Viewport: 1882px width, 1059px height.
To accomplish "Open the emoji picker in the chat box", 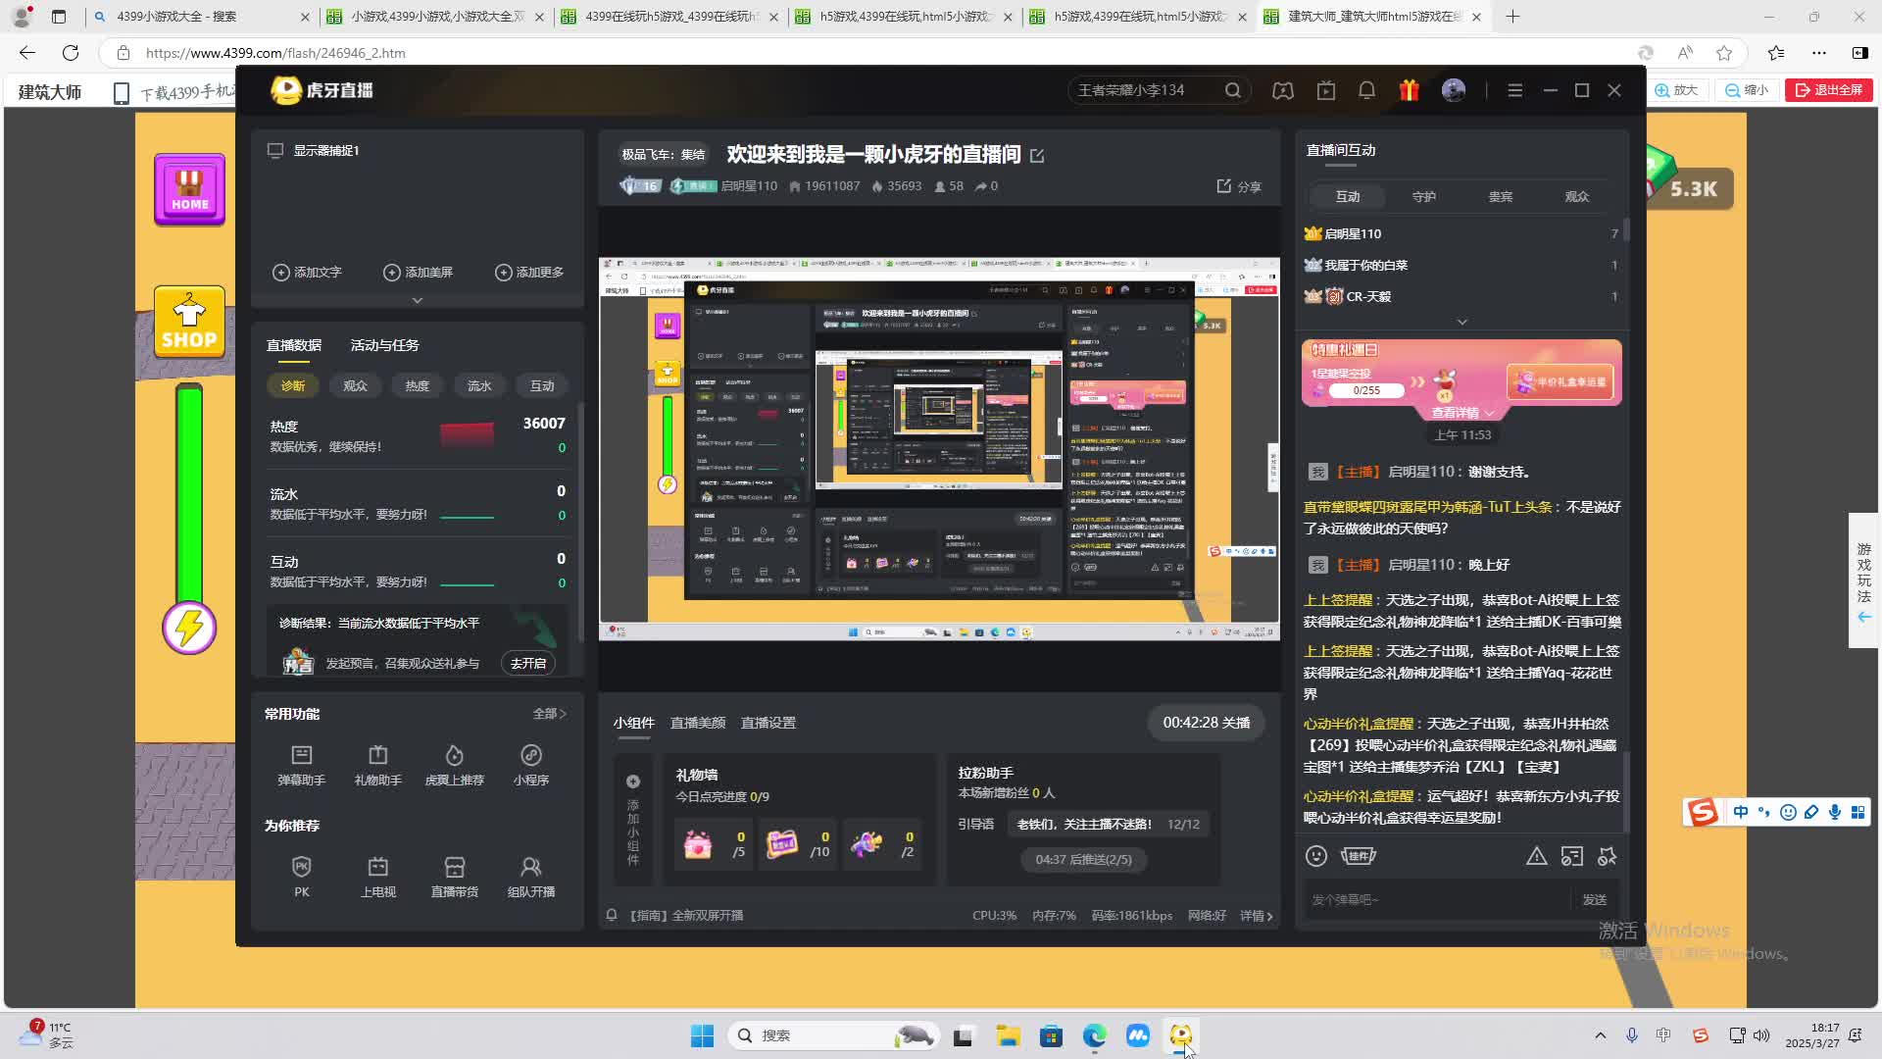I will pyautogui.click(x=1316, y=856).
